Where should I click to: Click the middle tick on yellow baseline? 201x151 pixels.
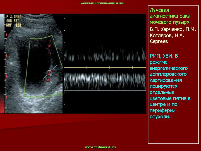click(x=109, y=67)
